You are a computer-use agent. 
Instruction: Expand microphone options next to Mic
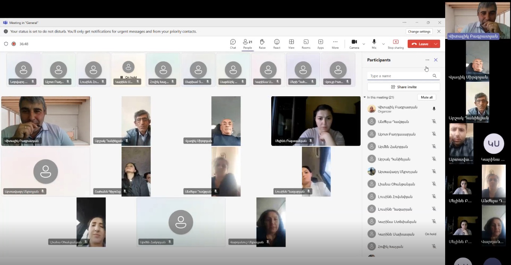pyautogui.click(x=383, y=44)
